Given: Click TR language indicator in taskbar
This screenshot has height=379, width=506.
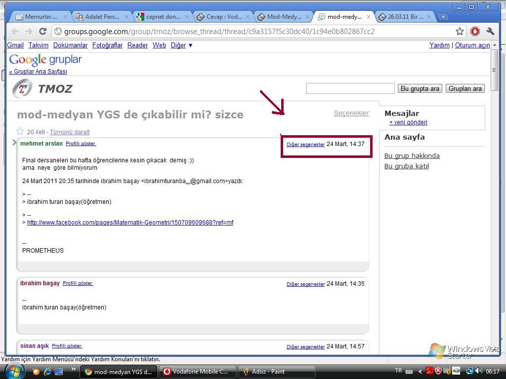Looking at the screenshot, I should pos(399,371).
